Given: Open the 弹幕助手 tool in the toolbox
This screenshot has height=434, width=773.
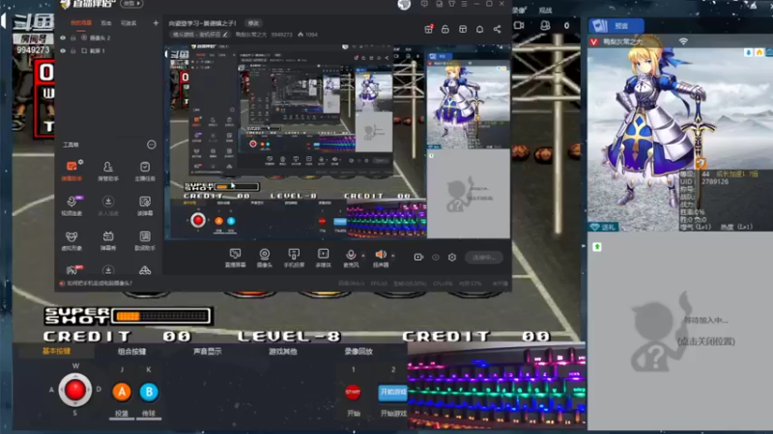Looking at the screenshot, I should coord(72,171).
